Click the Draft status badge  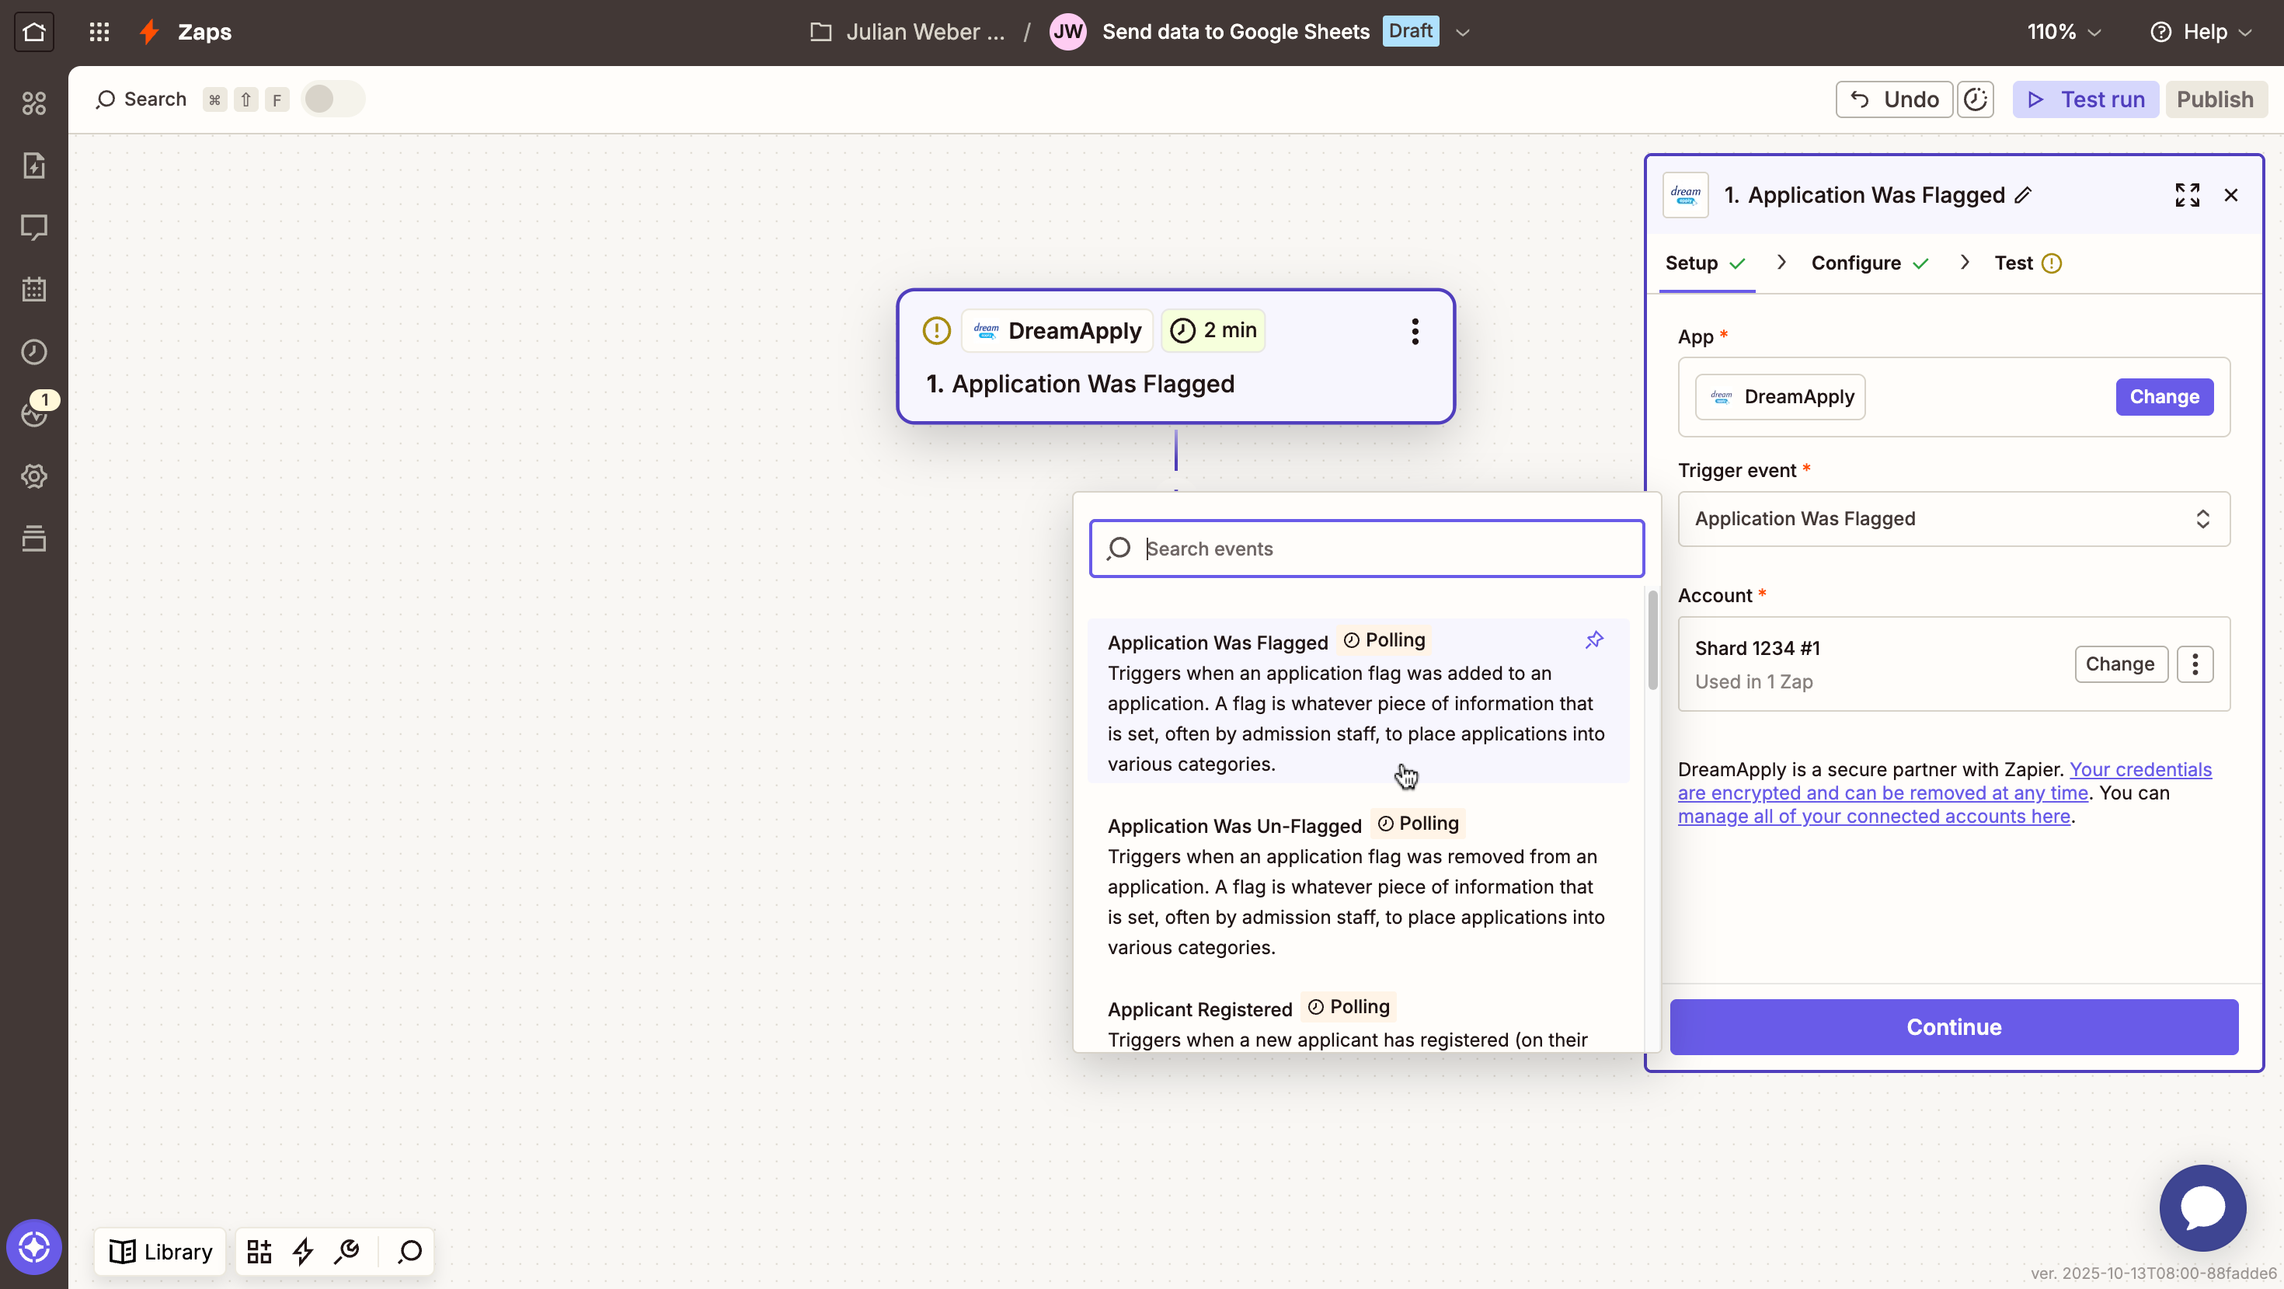[1410, 31]
